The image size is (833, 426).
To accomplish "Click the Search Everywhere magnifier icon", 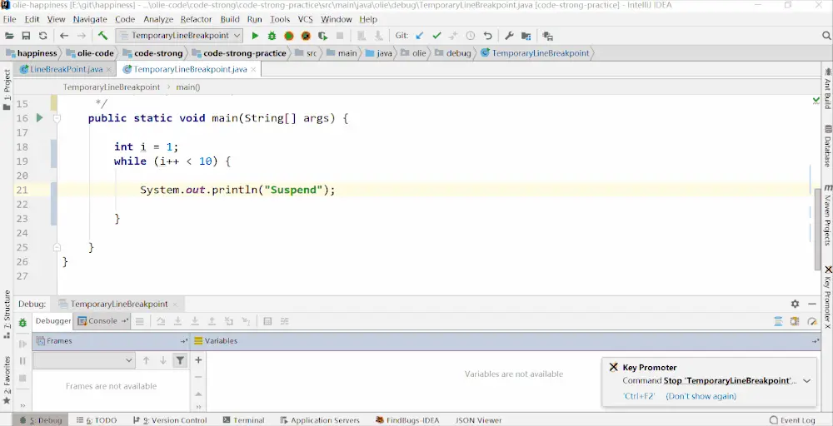I will coord(826,36).
